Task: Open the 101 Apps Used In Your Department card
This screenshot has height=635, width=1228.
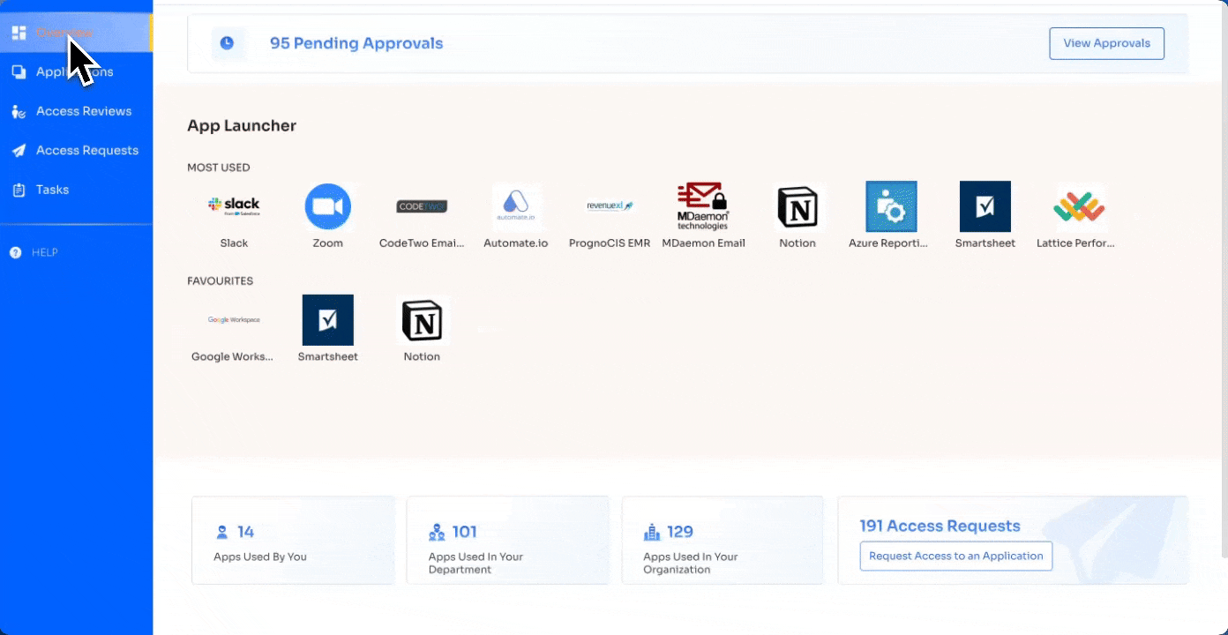Action: pos(508,540)
